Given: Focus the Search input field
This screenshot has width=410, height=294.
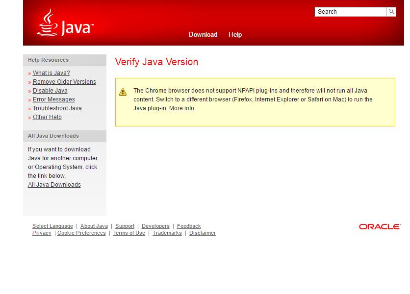Looking at the screenshot, I should click(350, 12).
